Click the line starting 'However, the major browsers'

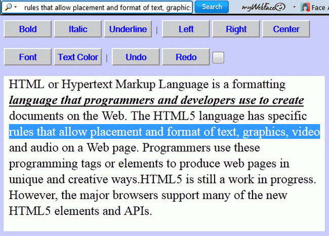pyautogui.click(x=148, y=195)
